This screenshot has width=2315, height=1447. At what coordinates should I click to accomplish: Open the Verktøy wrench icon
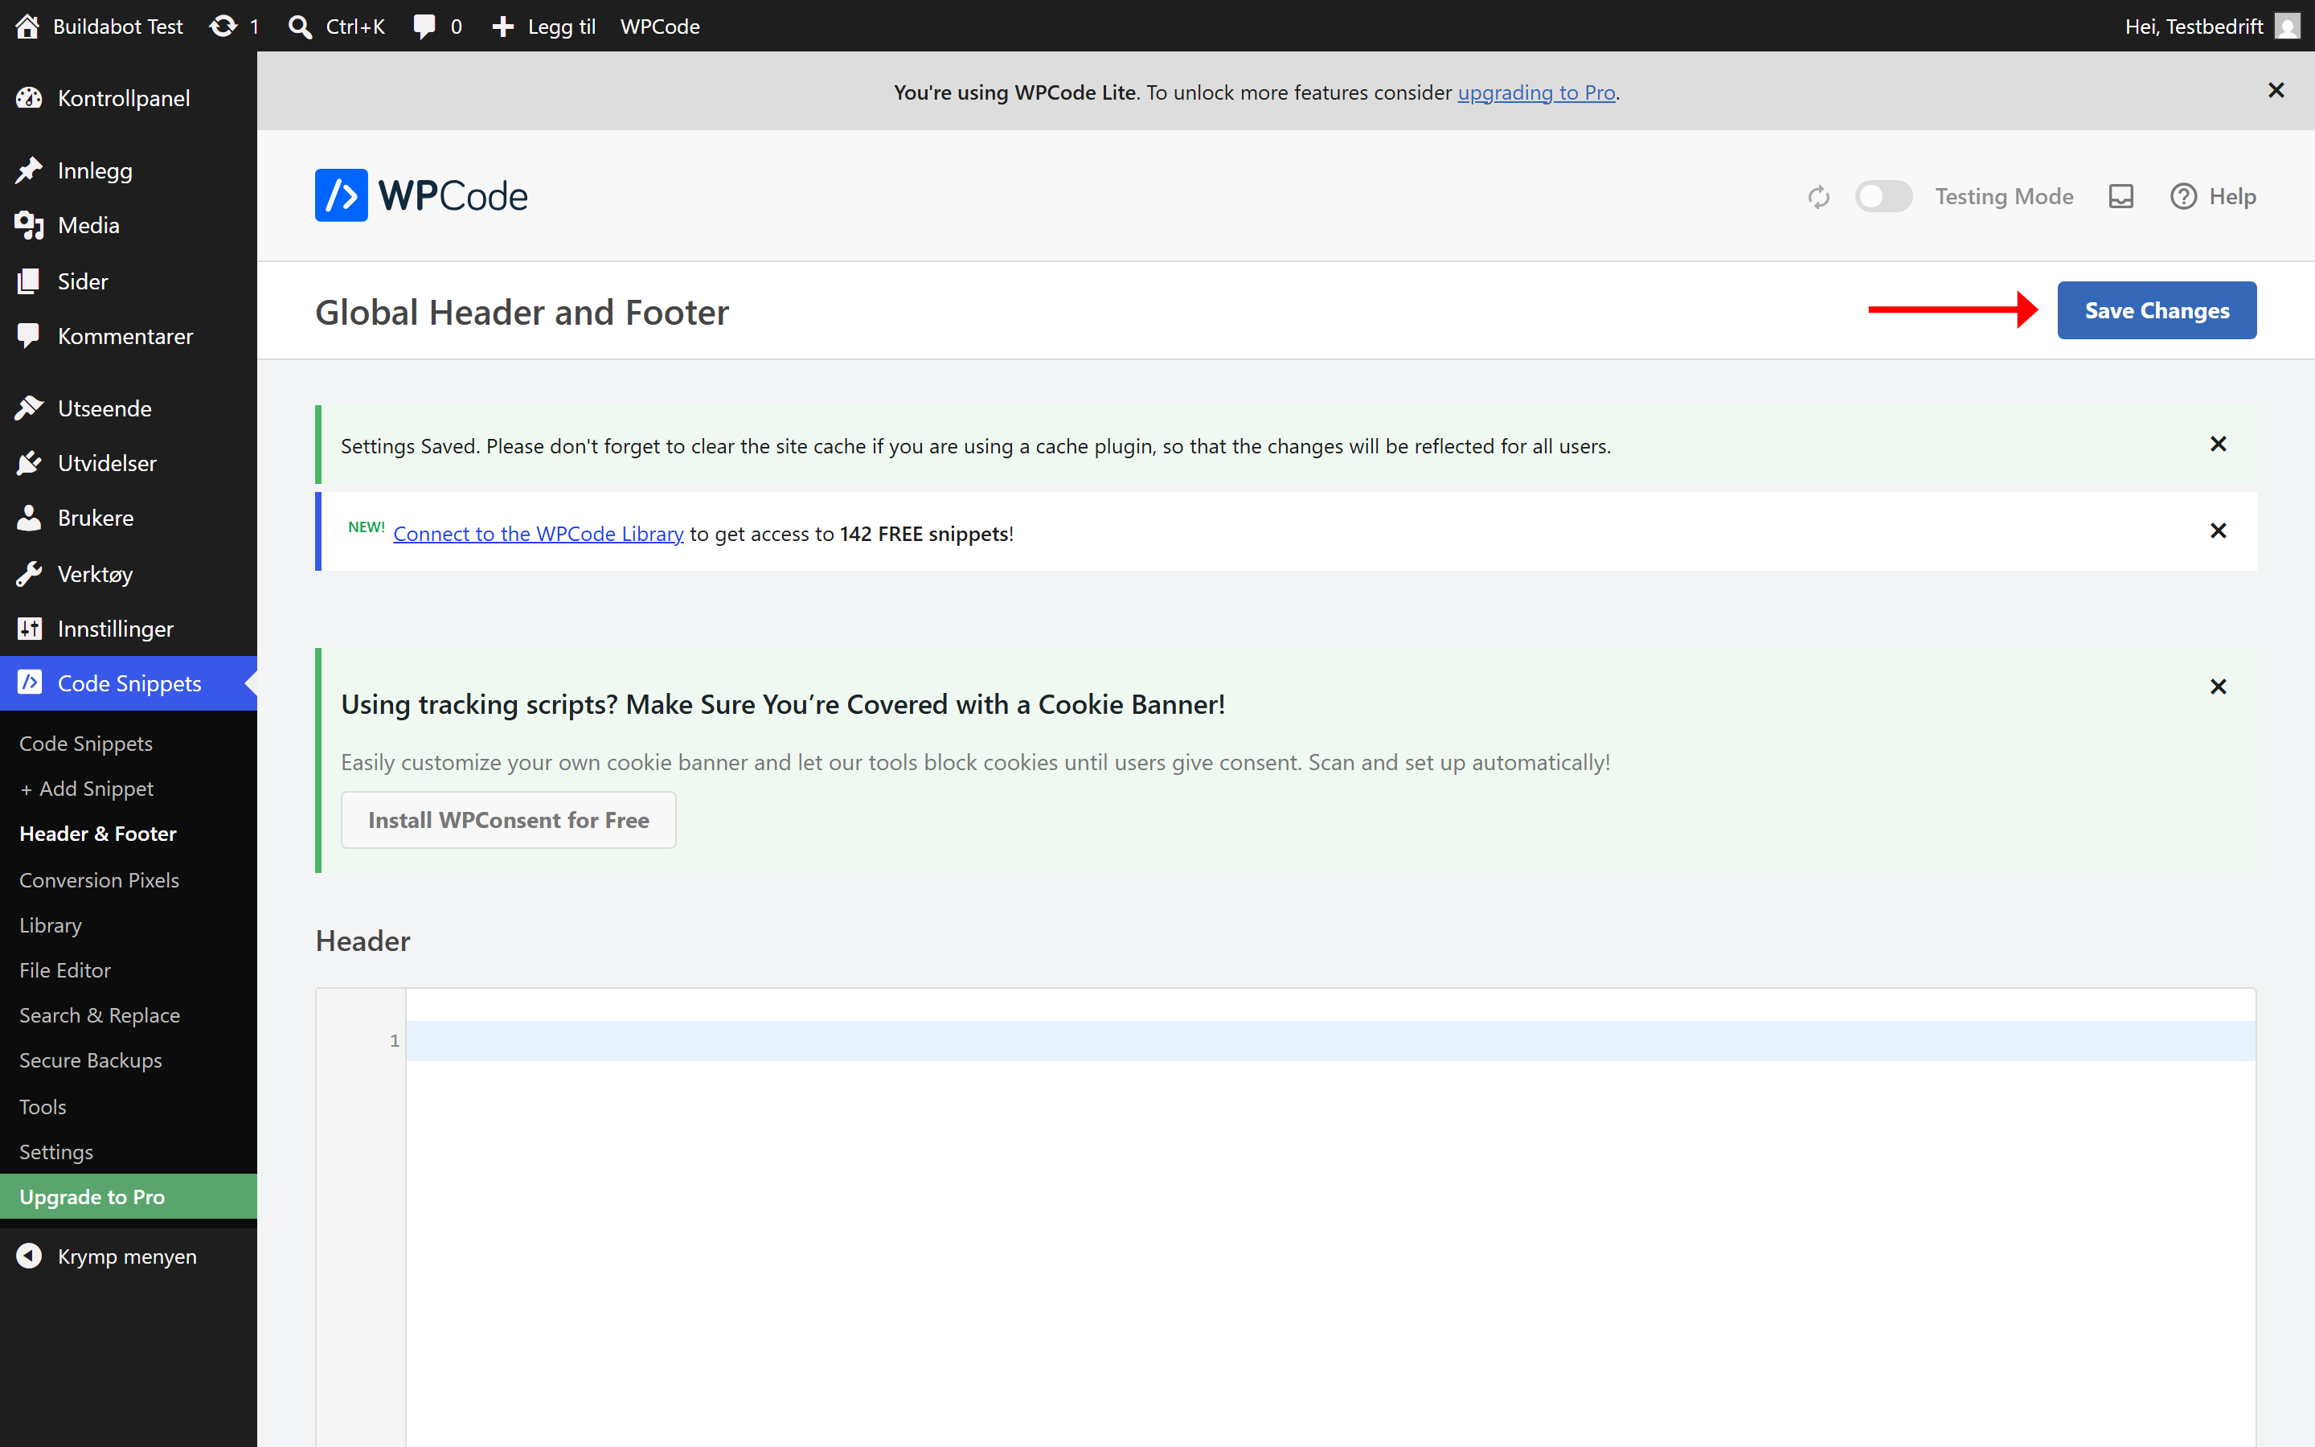coord(29,573)
